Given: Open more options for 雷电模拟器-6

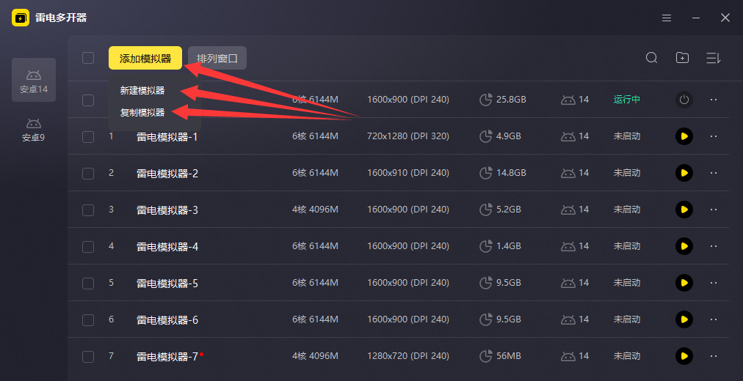Looking at the screenshot, I should pos(714,319).
